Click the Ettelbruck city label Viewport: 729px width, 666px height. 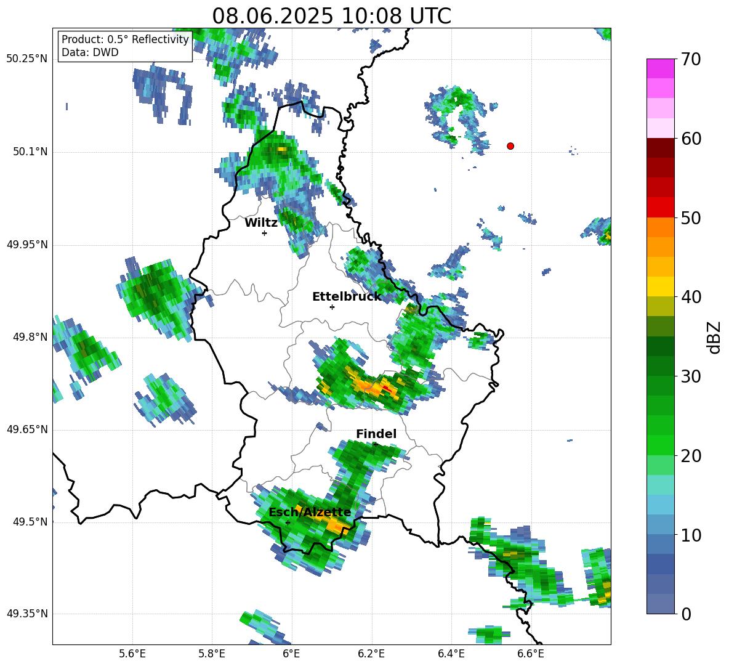point(347,297)
